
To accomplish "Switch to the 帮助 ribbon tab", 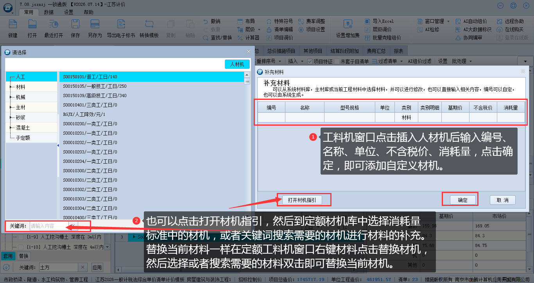I will coord(88,12).
